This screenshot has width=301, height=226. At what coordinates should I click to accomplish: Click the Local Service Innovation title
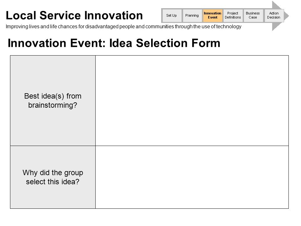click(x=74, y=15)
